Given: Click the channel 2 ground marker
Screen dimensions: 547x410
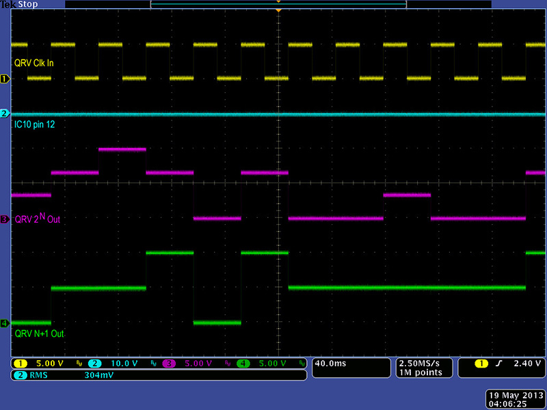Looking at the screenshot, I should coord(5,113).
